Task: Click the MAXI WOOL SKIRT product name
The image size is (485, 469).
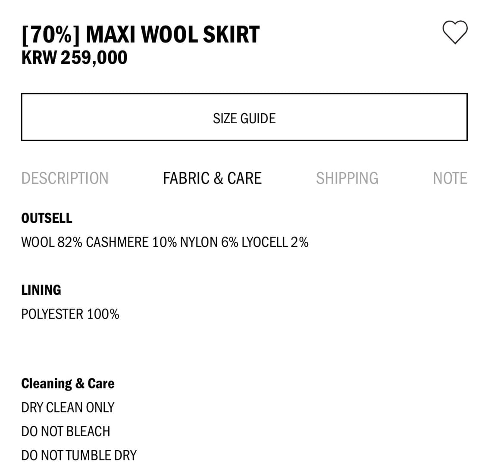Action: 172,34
